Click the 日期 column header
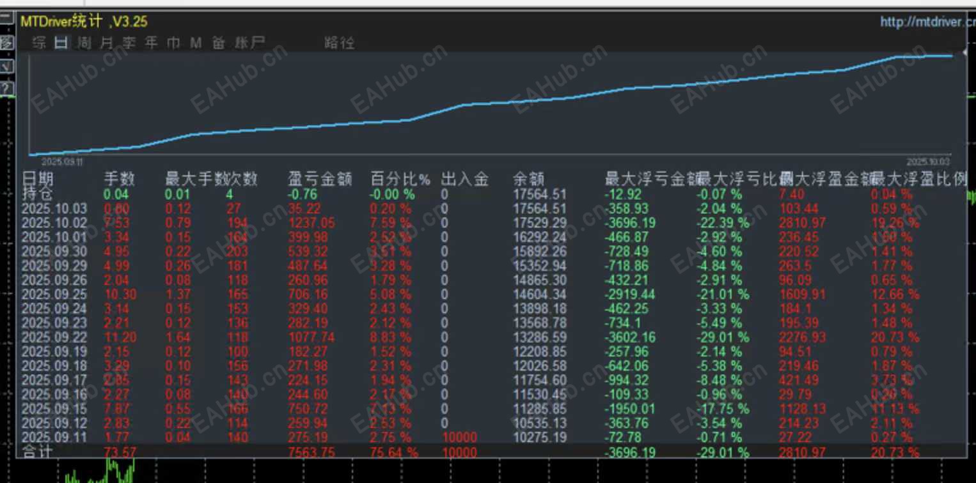 [38, 179]
